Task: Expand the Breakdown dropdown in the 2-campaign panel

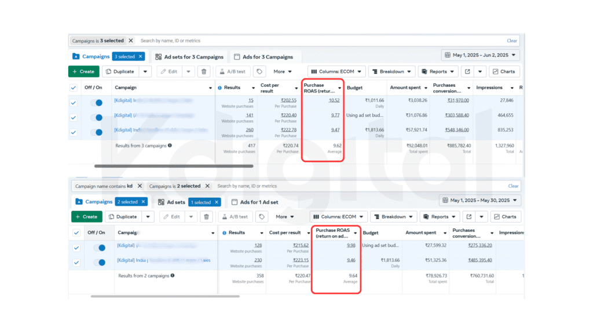Action: pos(393,217)
